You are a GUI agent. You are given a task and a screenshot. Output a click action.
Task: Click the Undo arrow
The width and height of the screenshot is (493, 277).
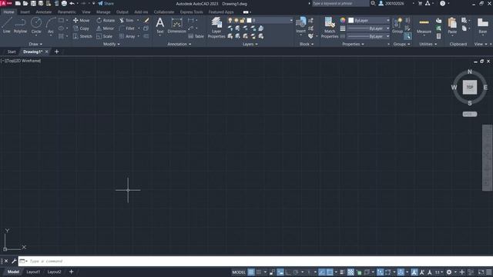[72, 3]
